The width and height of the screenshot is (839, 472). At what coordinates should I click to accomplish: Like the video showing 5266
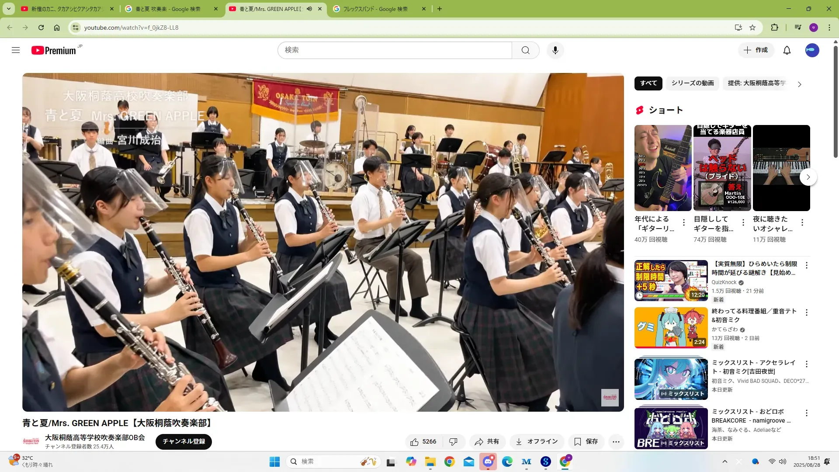click(423, 442)
